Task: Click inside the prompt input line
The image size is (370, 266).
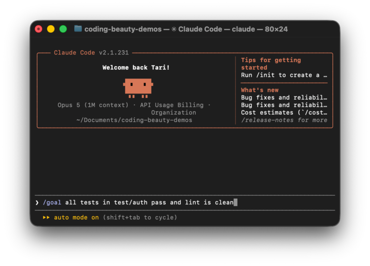Action: (185, 202)
